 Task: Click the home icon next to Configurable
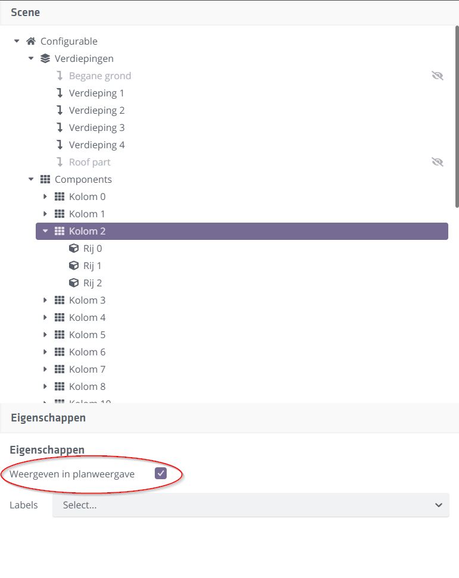coord(30,41)
